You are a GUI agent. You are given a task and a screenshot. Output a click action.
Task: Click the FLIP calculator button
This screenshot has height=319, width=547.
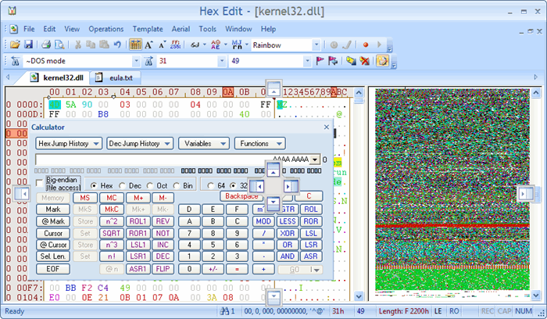pyautogui.click(x=163, y=269)
